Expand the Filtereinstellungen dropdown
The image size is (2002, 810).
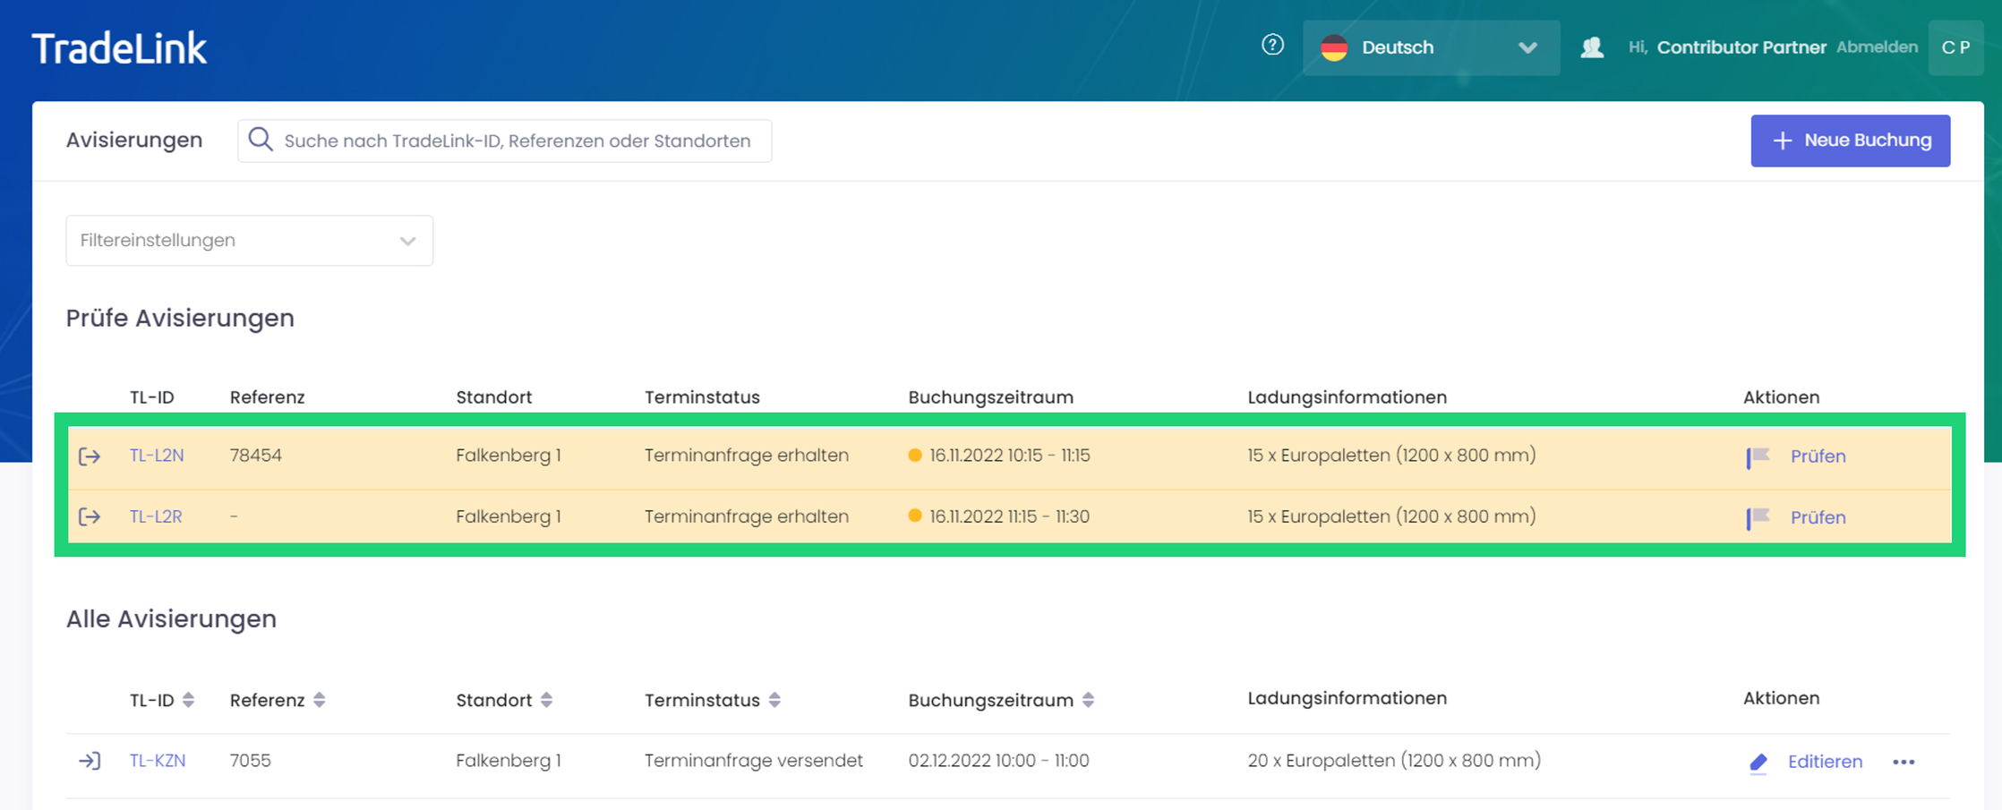coord(249,240)
